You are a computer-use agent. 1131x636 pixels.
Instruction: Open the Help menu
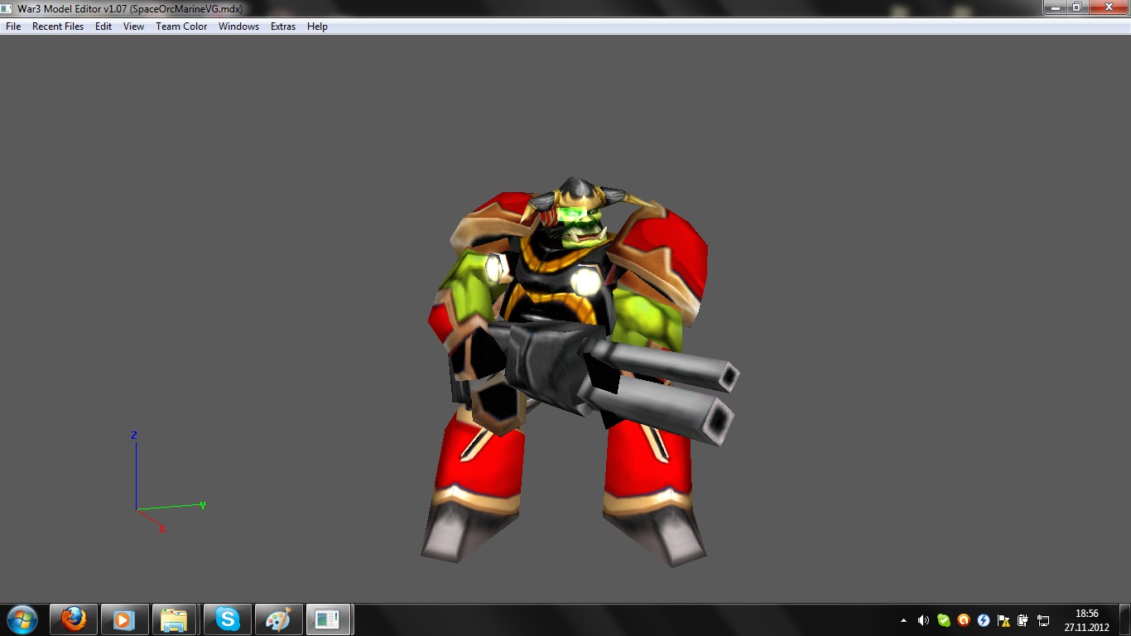click(x=317, y=26)
